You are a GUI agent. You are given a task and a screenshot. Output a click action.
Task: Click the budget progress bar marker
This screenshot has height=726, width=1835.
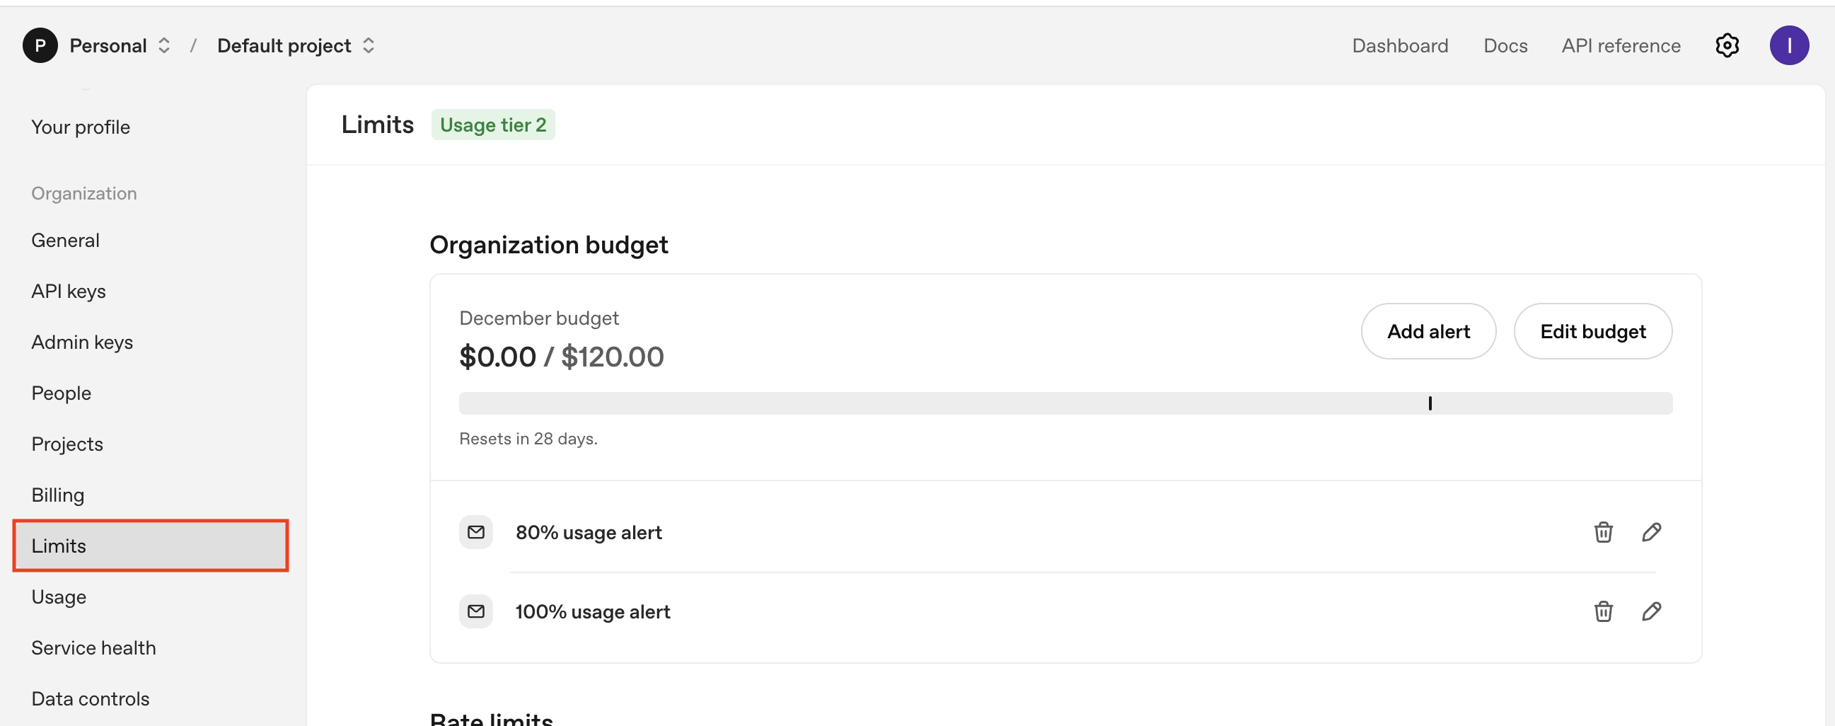coord(1430,403)
